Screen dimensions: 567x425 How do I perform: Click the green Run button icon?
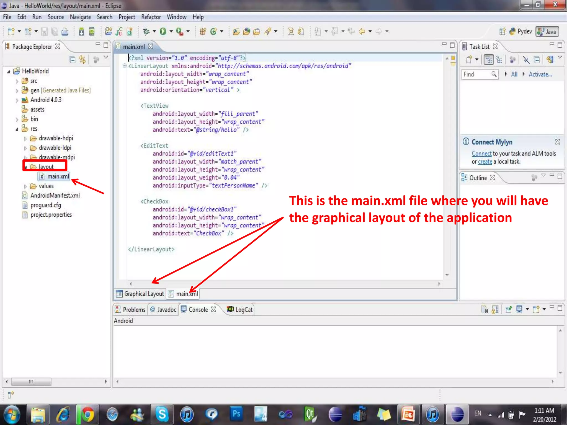click(163, 32)
